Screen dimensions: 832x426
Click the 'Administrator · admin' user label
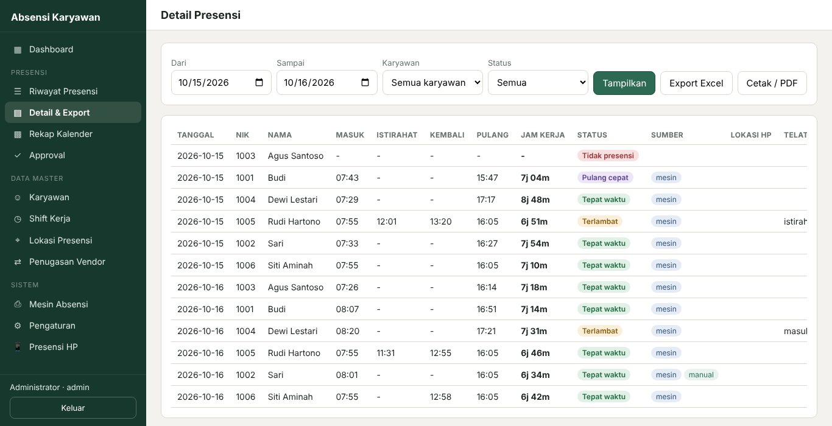pos(49,387)
